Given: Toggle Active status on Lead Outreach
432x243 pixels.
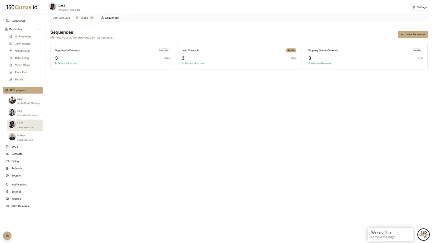Looking at the screenshot, I should pyautogui.click(x=291, y=50).
